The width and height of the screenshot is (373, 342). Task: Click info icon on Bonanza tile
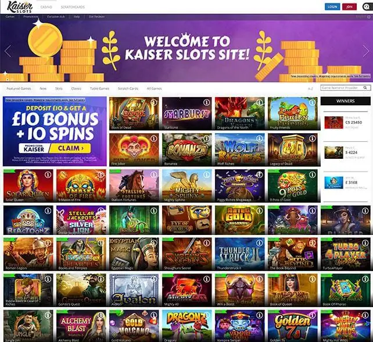click(206, 138)
